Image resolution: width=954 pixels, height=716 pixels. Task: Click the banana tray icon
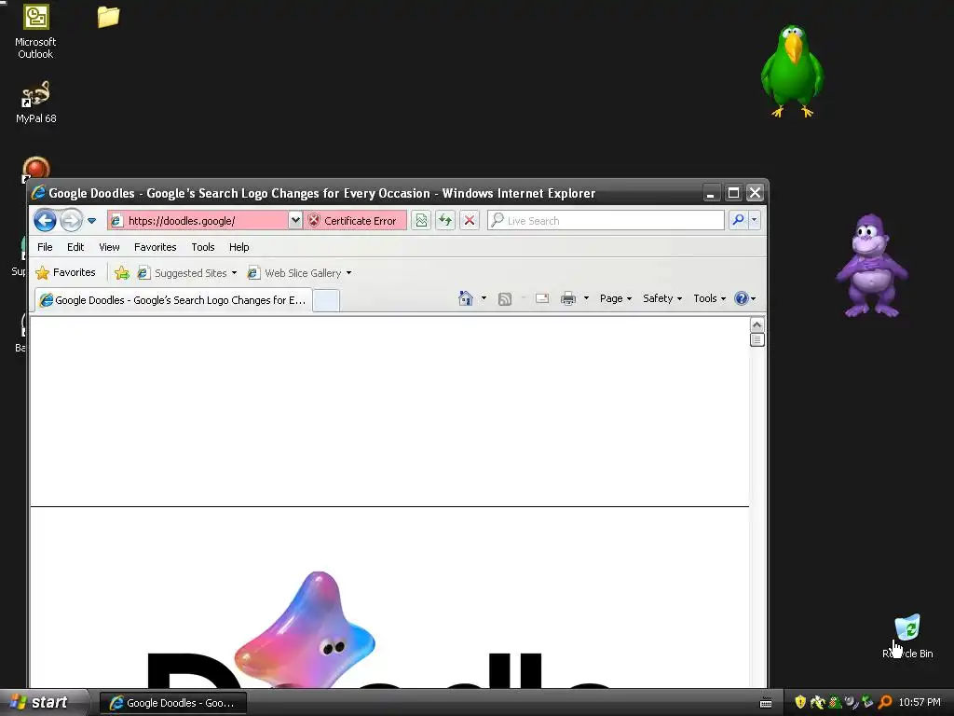coord(818,702)
